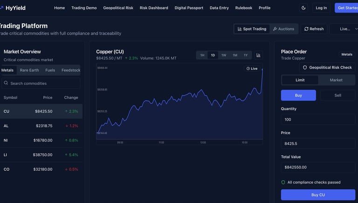This screenshot has width=358, height=203.
Task: Open the Rulebook page
Action: tap(244, 8)
